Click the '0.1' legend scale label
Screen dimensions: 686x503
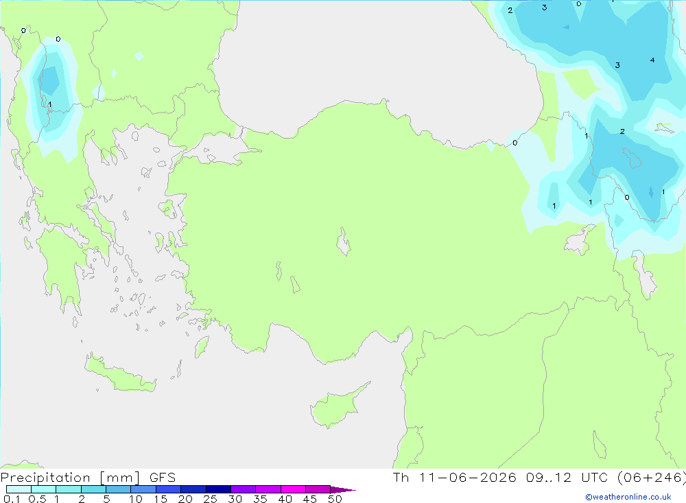(x=12, y=499)
